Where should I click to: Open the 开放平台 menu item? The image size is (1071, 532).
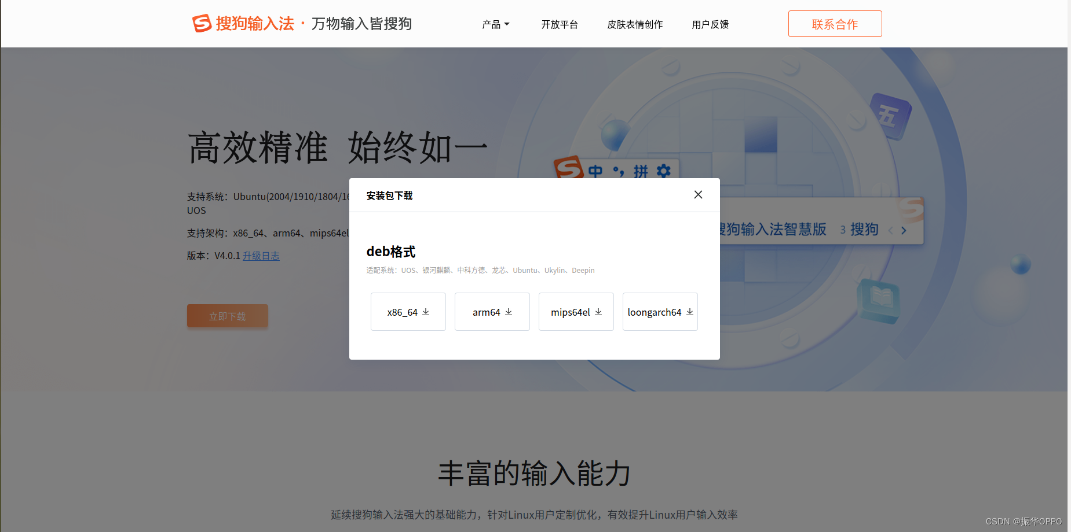pos(559,24)
